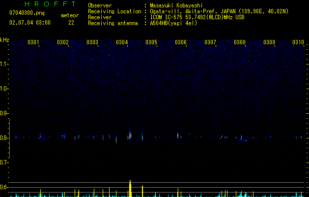
Task: Click time marker 0305
Action: pos(151,42)
